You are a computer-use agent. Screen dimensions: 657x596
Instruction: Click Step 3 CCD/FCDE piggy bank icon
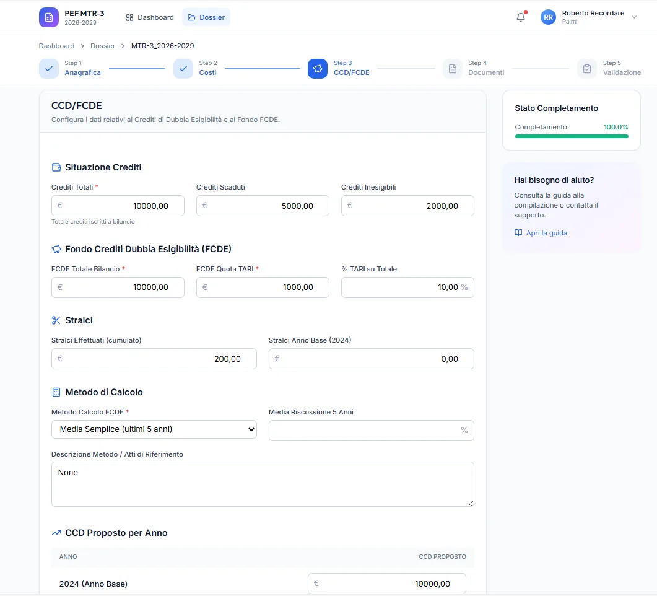click(318, 69)
